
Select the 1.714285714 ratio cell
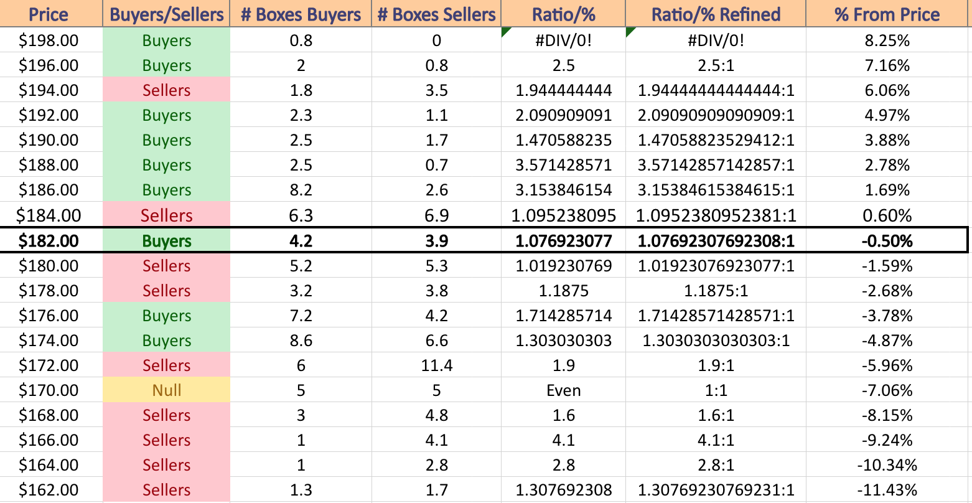[563, 316]
